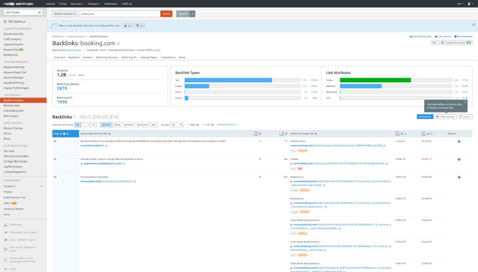Disavow the www.bb-baobab.it row with plus icon
478x272 pixels.
(459, 141)
